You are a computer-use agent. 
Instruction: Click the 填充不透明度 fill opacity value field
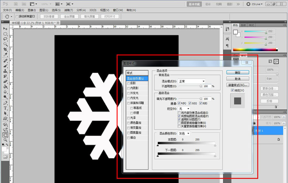coord(206,99)
